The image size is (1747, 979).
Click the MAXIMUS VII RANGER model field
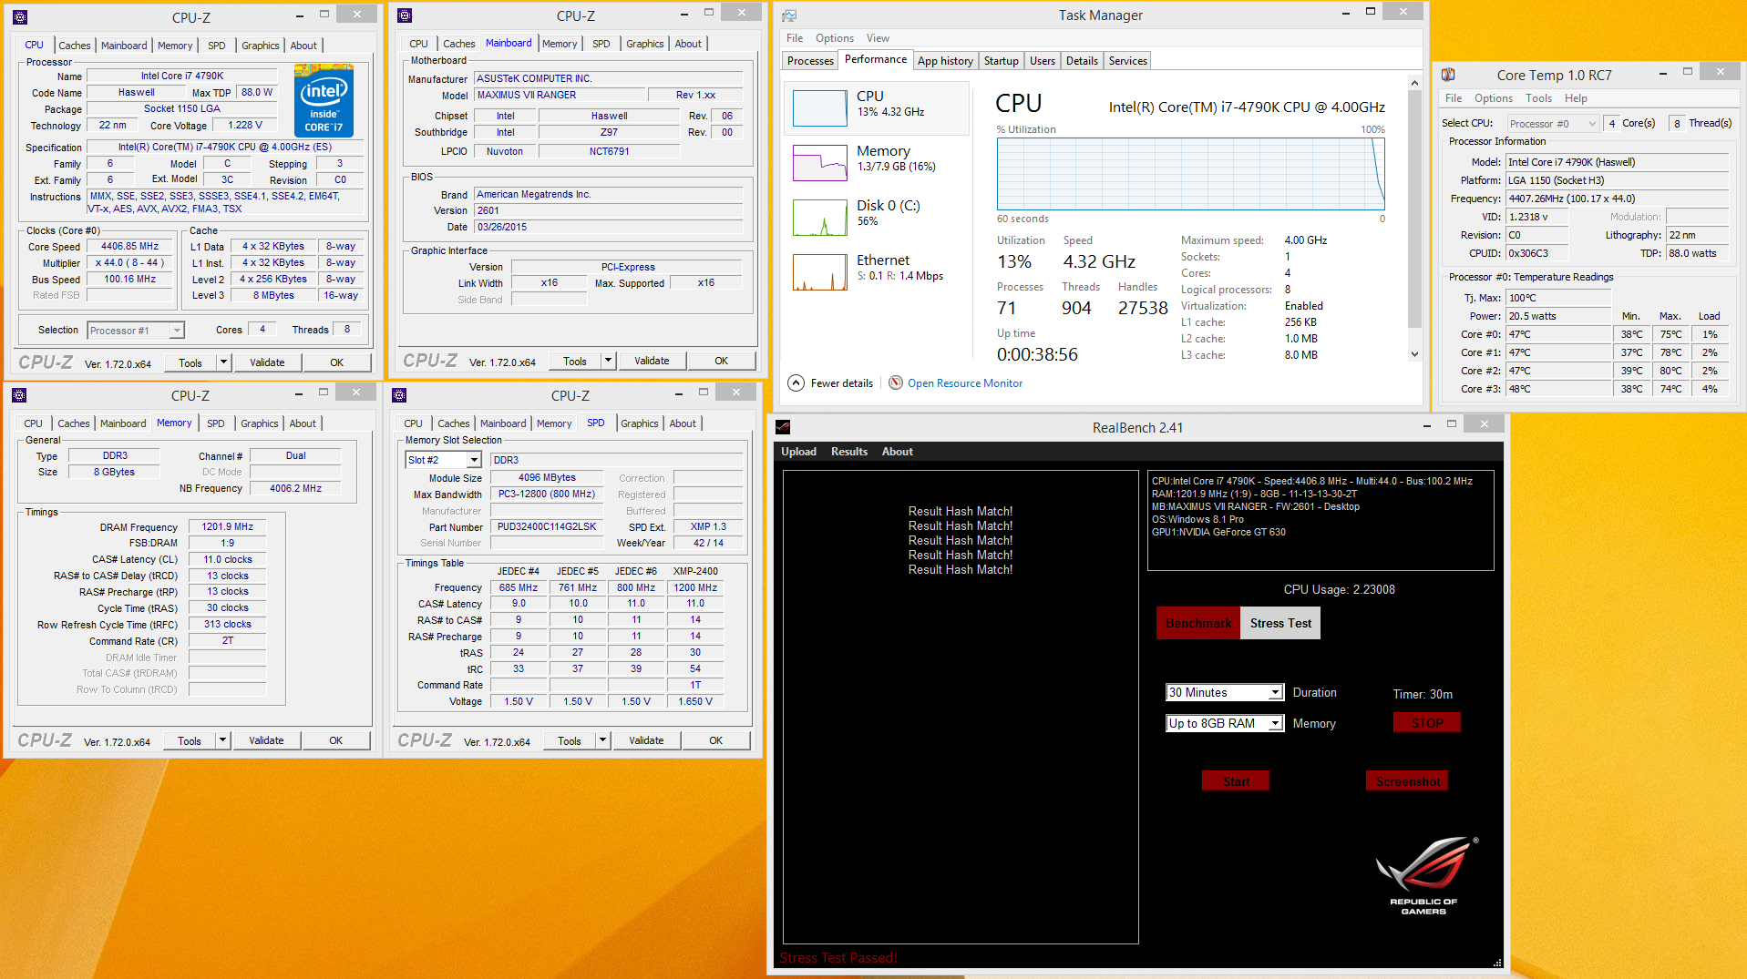pyautogui.click(x=559, y=95)
